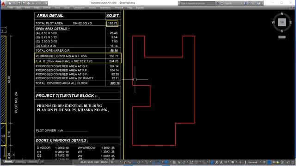Open the AutoCAD application menu logo
This screenshot has width=296, height=166.
pos(3,3)
